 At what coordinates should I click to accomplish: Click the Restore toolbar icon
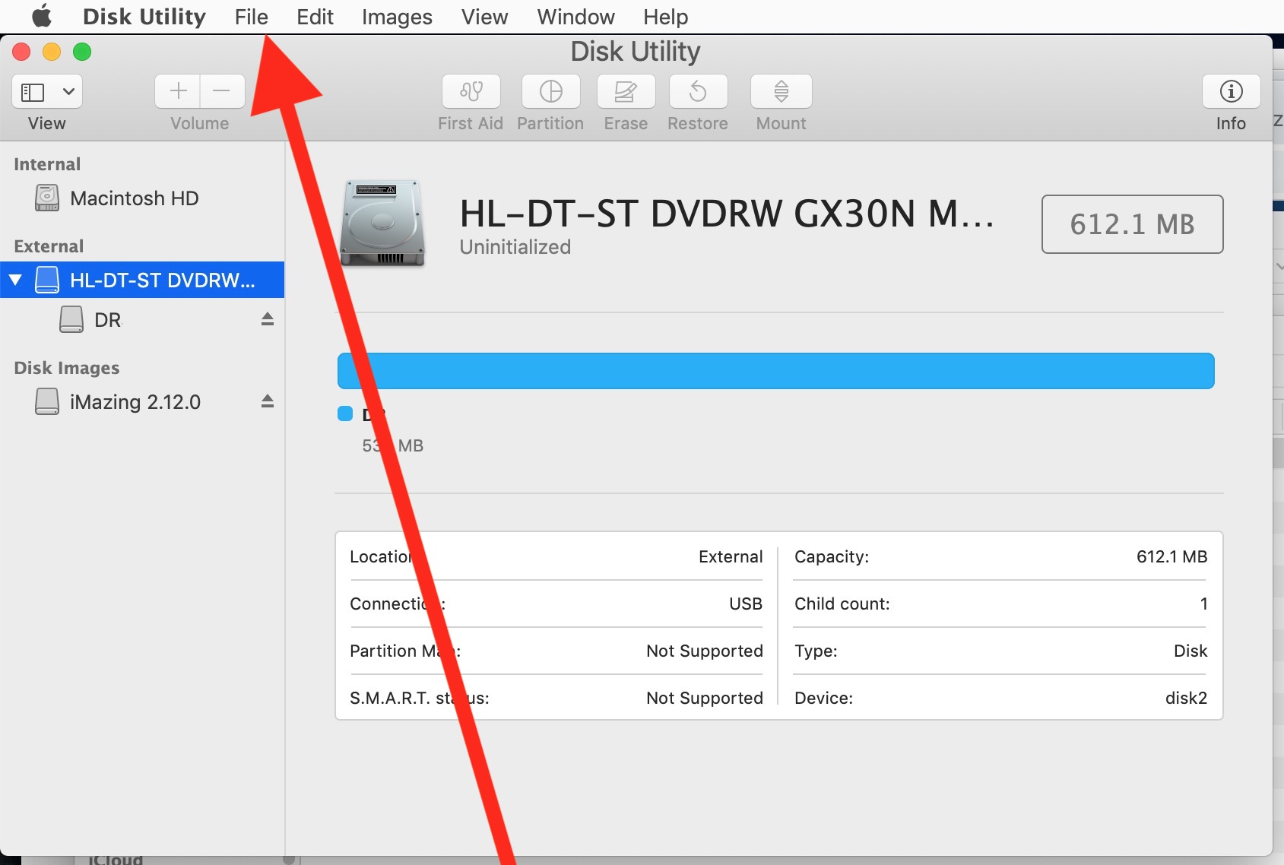[698, 91]
